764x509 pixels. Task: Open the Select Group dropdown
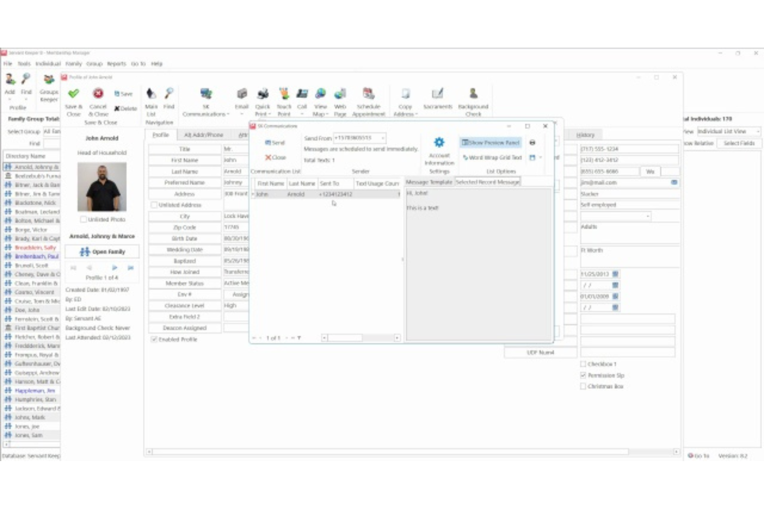click(52, 132)
